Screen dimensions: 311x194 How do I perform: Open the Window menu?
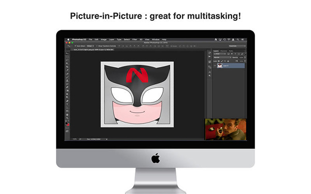click(155, 39)
